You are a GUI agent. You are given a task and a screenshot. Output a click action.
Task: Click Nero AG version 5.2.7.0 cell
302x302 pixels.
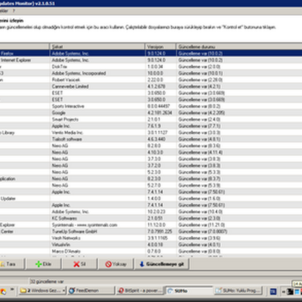coord(160,185)
